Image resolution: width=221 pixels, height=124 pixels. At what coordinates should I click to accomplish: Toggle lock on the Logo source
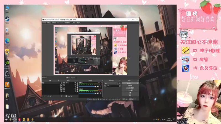point(77,87)
